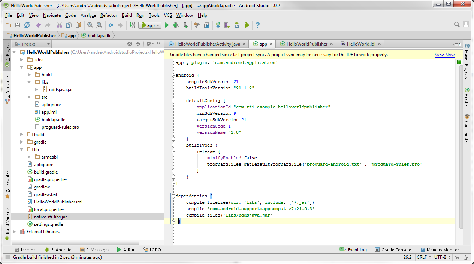
Task: Open Help with the blue question mark
Action: pos(258,25)
